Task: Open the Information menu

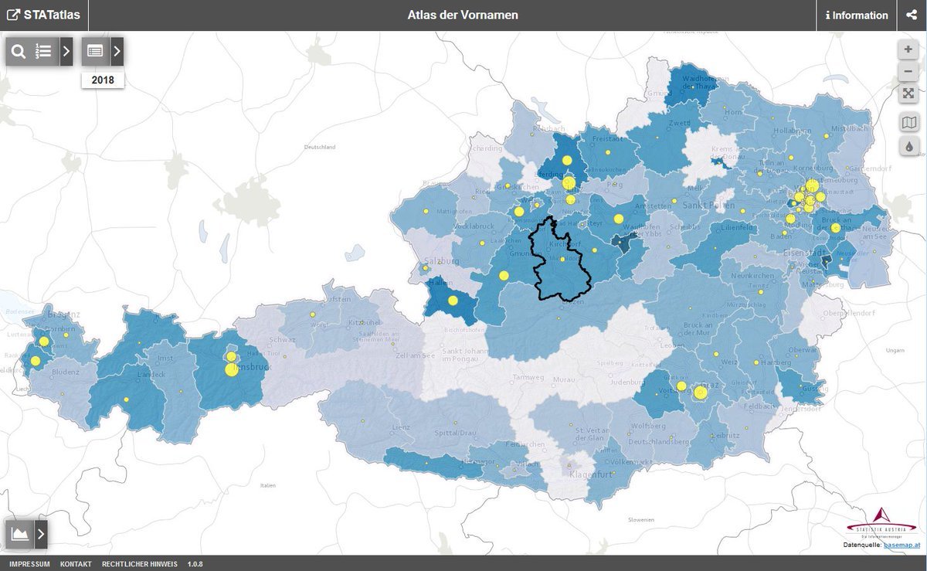Action: [857, 15]
